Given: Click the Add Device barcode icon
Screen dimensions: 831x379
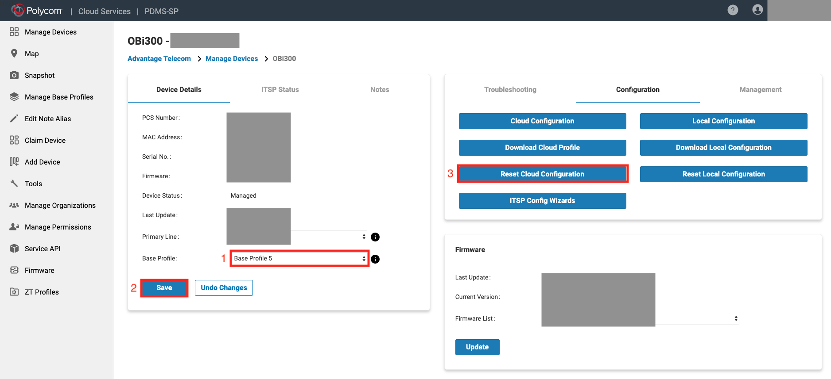Looking at the screenshot, I should (14, 162).
